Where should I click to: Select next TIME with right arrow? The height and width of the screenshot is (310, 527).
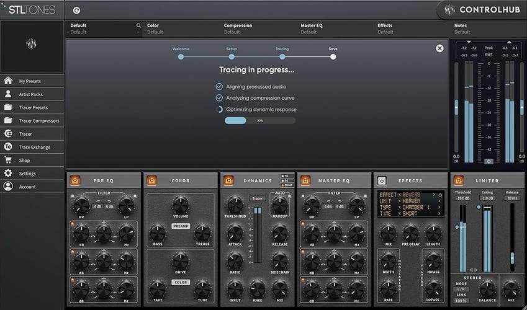point(439,213)
